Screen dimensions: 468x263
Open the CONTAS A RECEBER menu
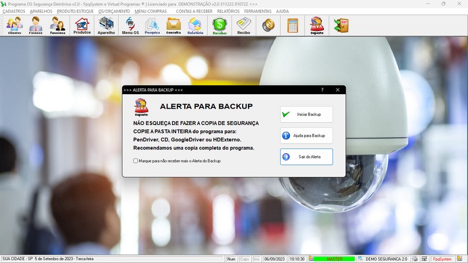194,11
